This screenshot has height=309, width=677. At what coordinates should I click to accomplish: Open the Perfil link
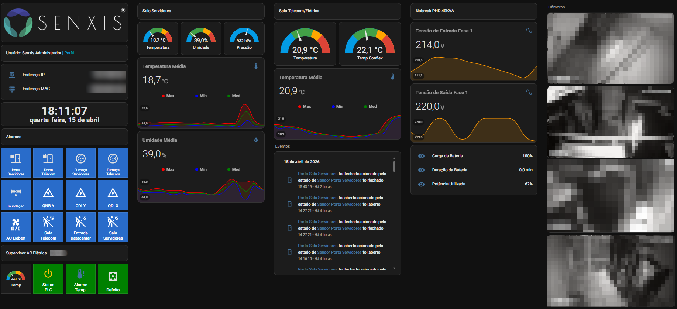(69, 53)
